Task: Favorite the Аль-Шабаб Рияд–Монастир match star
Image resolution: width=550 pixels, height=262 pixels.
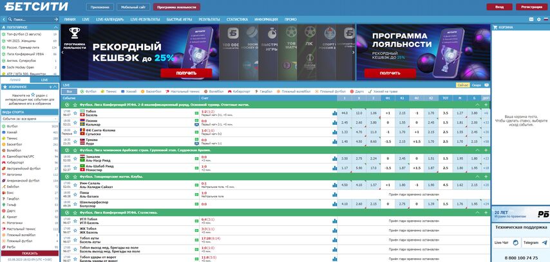Action: pos(75,168)
